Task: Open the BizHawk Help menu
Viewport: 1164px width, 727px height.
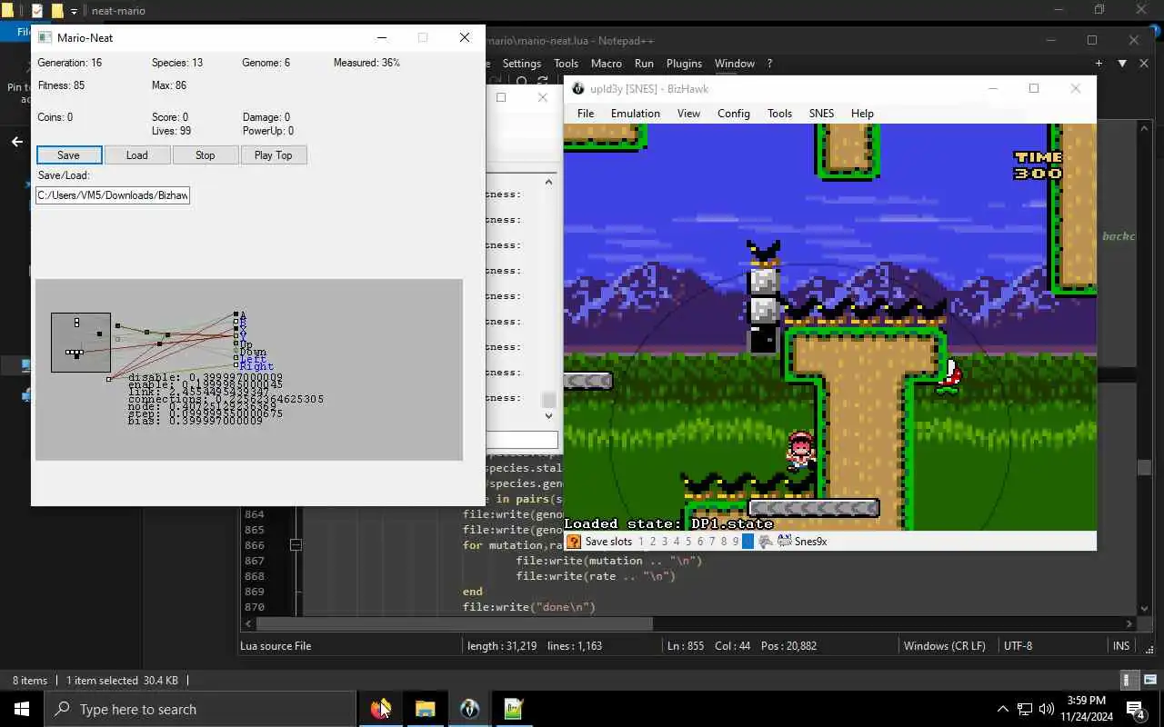Action: click(862, 114)
